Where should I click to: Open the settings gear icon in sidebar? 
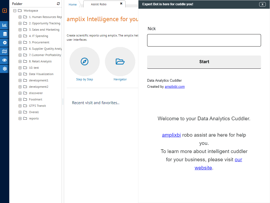[4, 43]
